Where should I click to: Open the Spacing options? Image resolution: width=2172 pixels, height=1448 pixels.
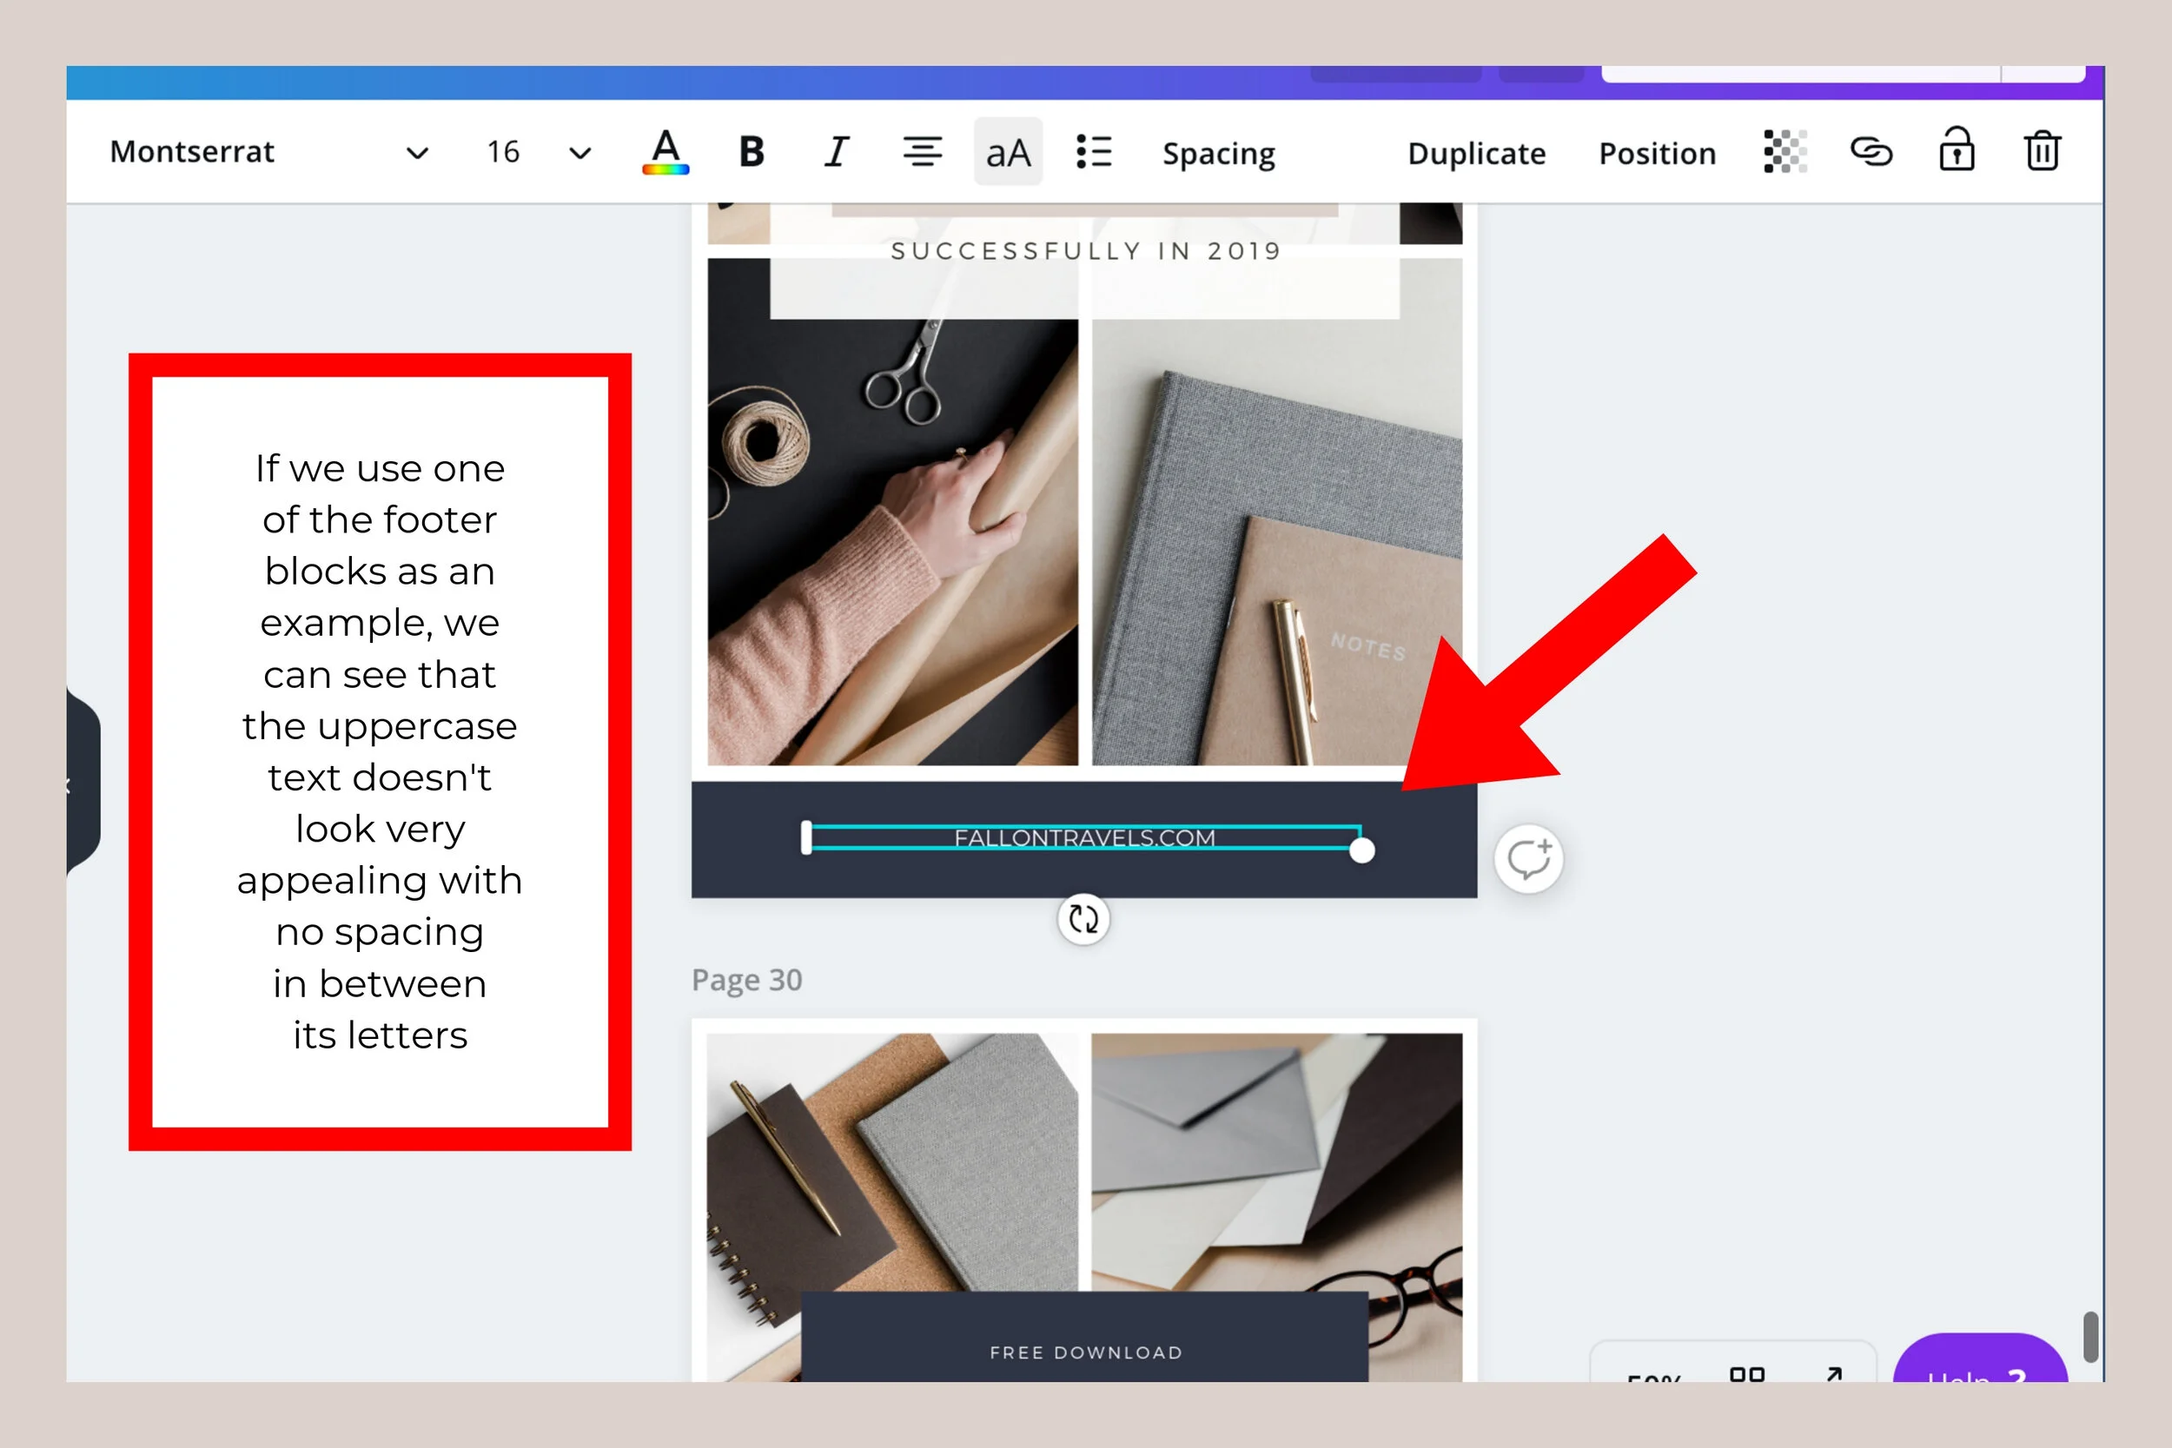(x=1217, y=152)
